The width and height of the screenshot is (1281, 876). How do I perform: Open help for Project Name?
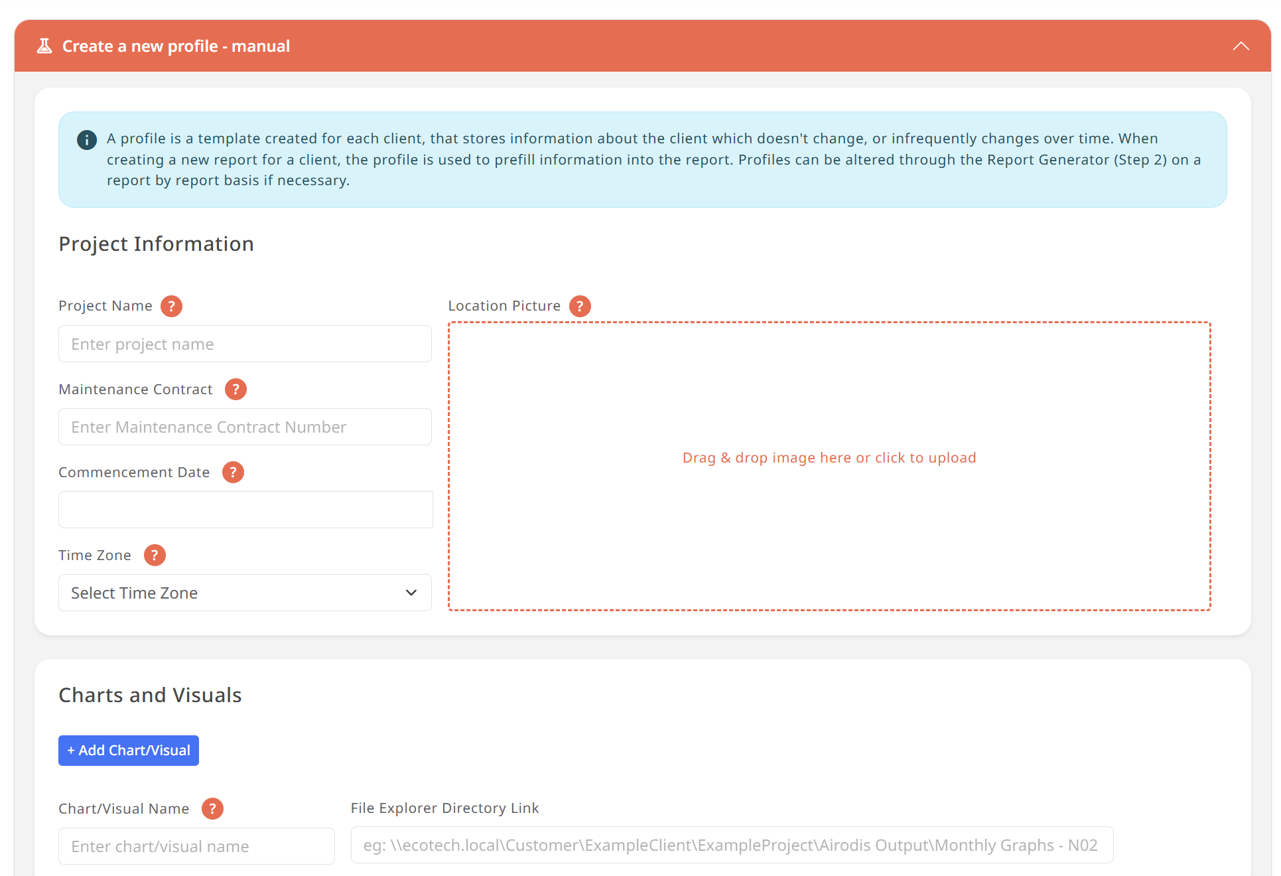[x=171, y=306]
